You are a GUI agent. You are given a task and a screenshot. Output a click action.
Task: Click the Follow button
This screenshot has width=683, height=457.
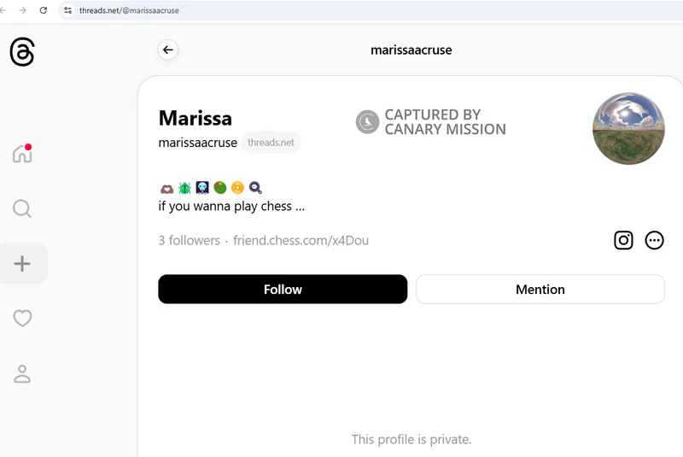[x=283, y=290]
